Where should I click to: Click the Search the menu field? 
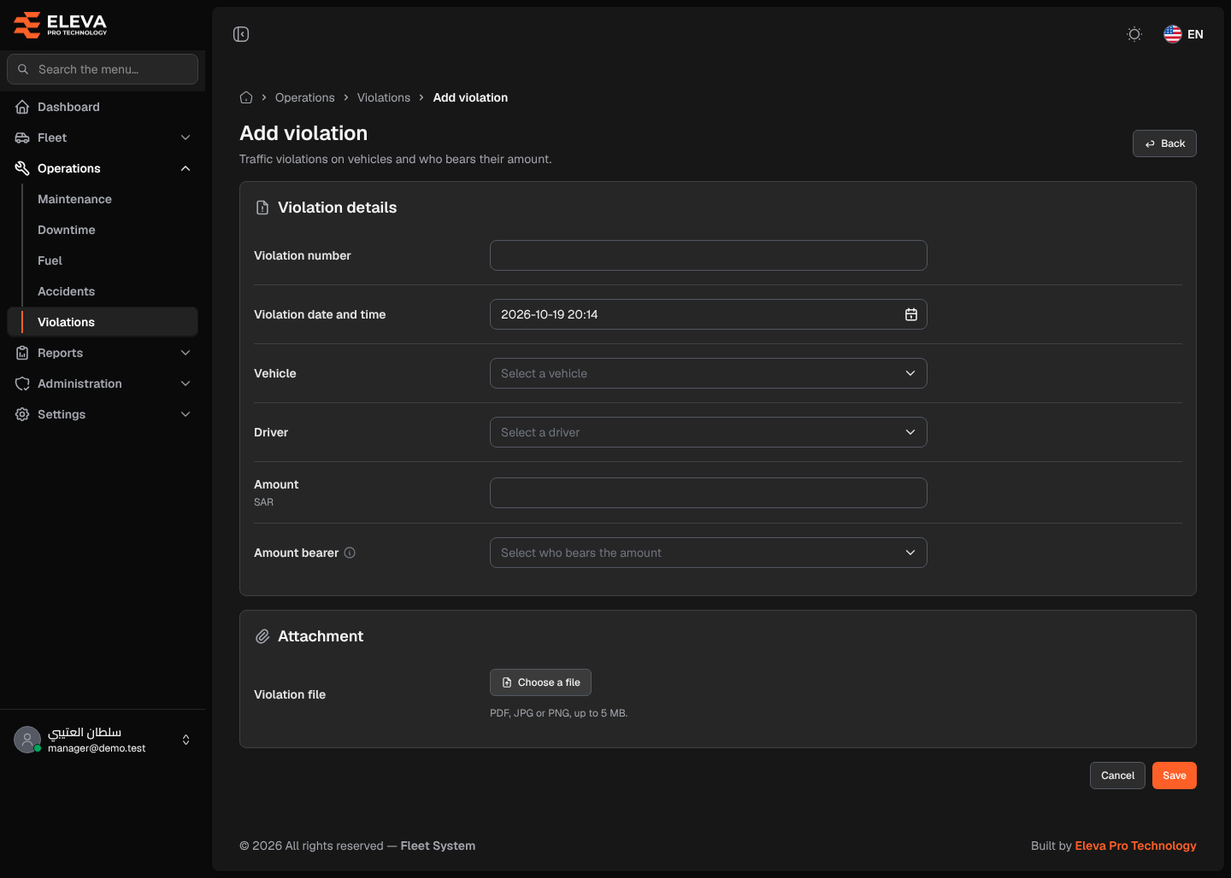click(103, 69)
